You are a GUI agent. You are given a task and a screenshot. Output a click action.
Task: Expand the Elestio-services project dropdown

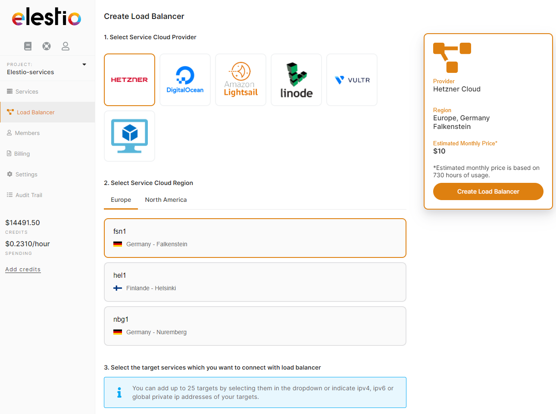click(84, 65)
